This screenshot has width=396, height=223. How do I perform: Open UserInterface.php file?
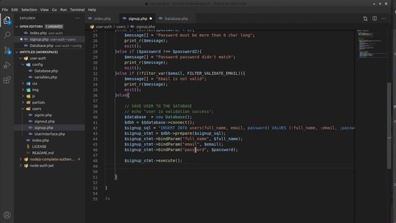coord(49,134)
